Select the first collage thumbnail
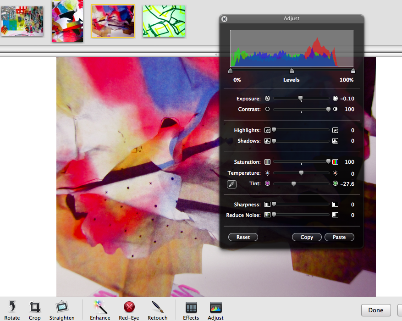This screenshot has width=402, height=321. (x=22, y=21)
